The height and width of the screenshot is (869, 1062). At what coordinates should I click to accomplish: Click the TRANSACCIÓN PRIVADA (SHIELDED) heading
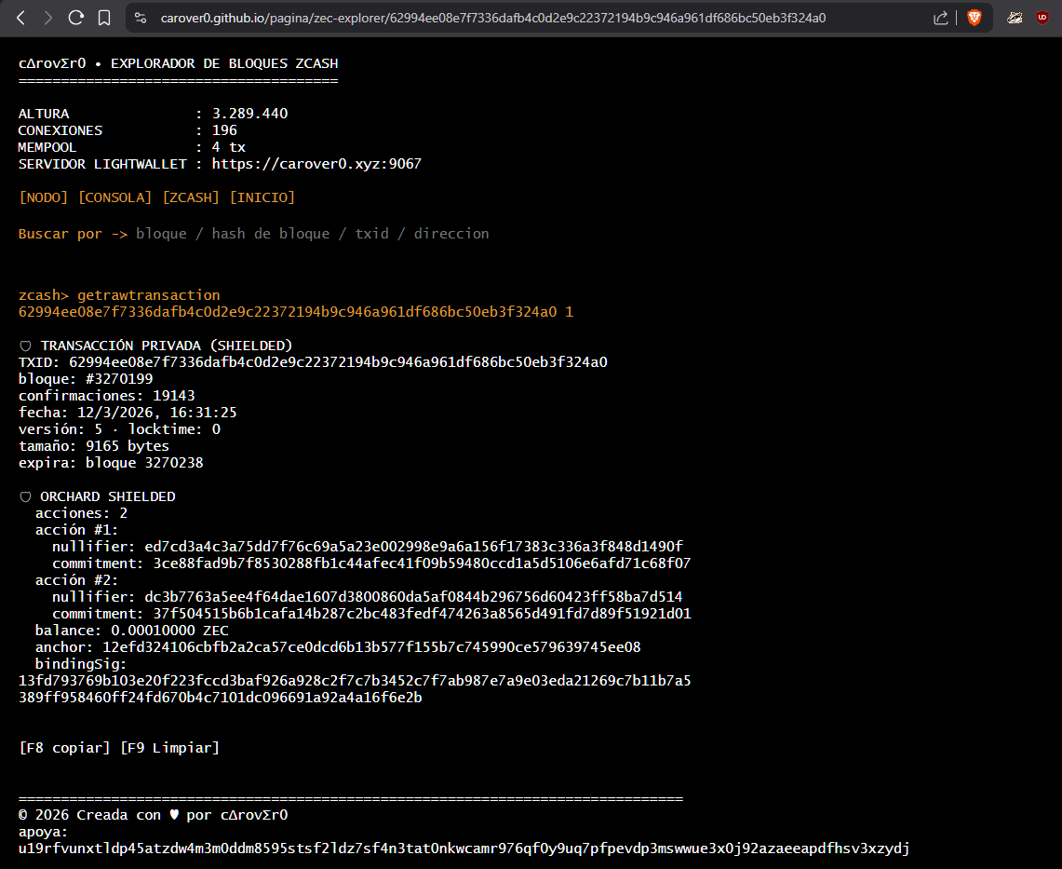pos(167,346)
